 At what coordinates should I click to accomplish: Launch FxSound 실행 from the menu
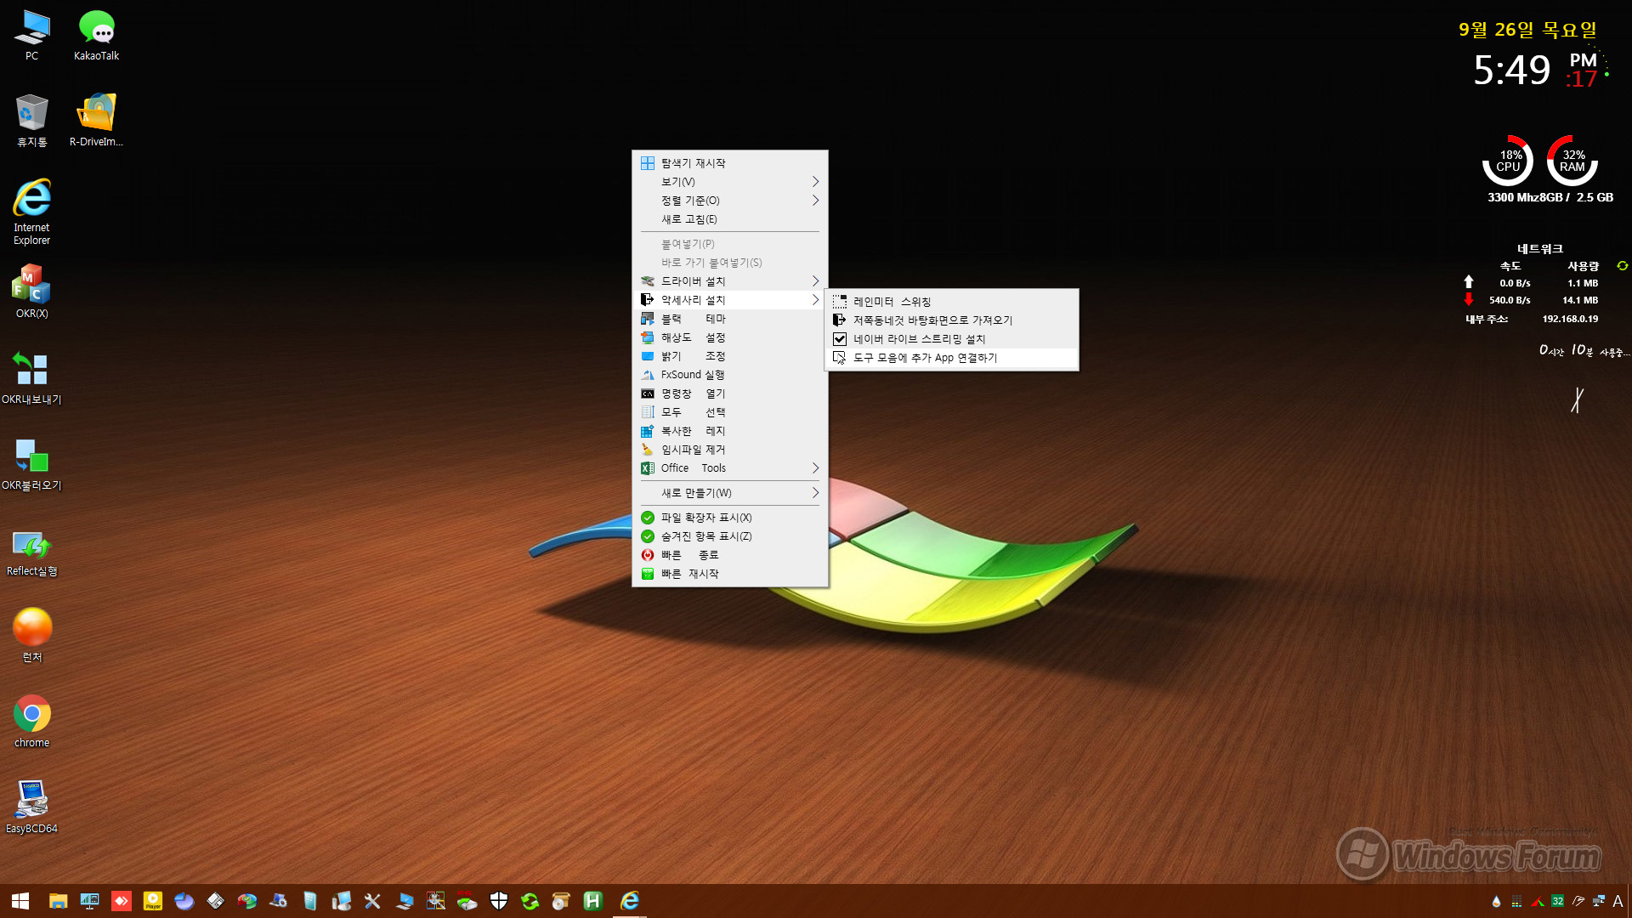pyautogui.click(x=730, y=375)
